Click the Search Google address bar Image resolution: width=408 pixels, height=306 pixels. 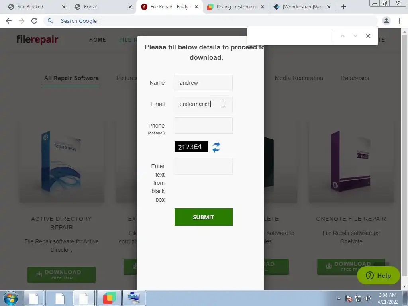(x=210, y=21)
